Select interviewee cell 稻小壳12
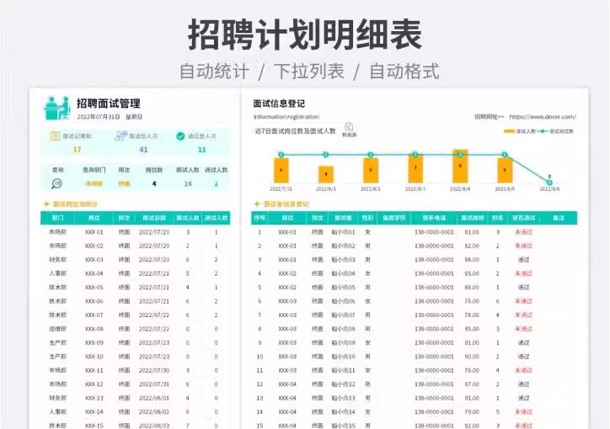Viewport: 610px width, 429px height. pyautogui.click(x=343, y=384)
